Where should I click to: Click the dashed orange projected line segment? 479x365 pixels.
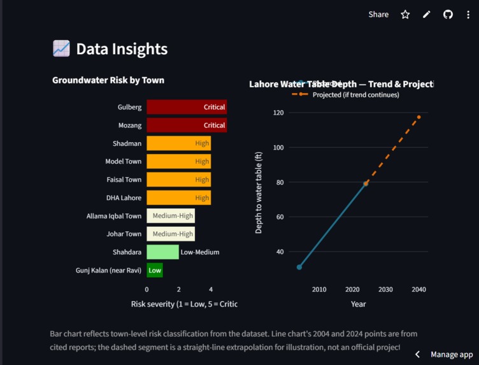392,150
